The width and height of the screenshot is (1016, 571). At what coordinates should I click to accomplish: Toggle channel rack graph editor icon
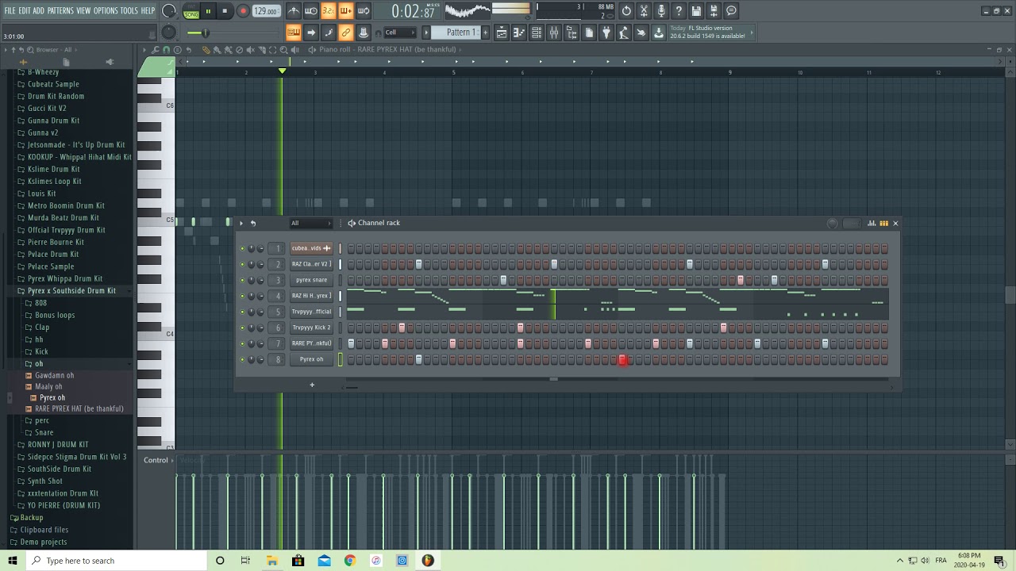[872, 224]
